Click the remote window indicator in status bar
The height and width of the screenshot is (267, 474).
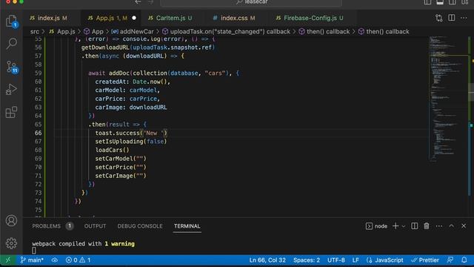click(x=8, y=260)
